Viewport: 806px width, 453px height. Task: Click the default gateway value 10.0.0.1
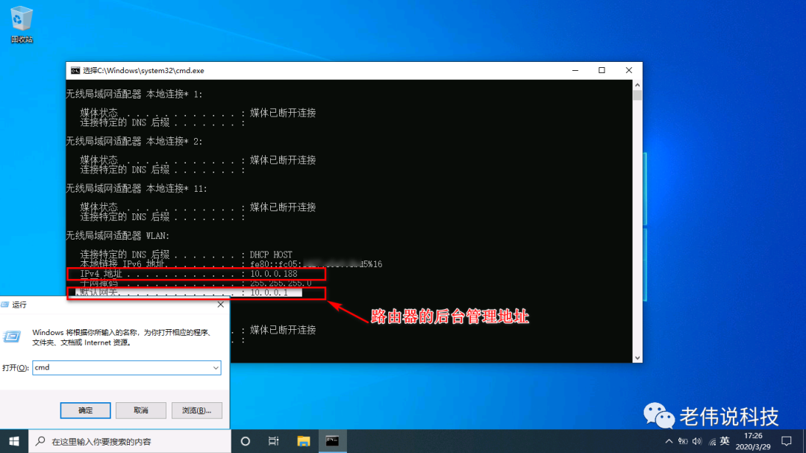click(x=269, y=293)
